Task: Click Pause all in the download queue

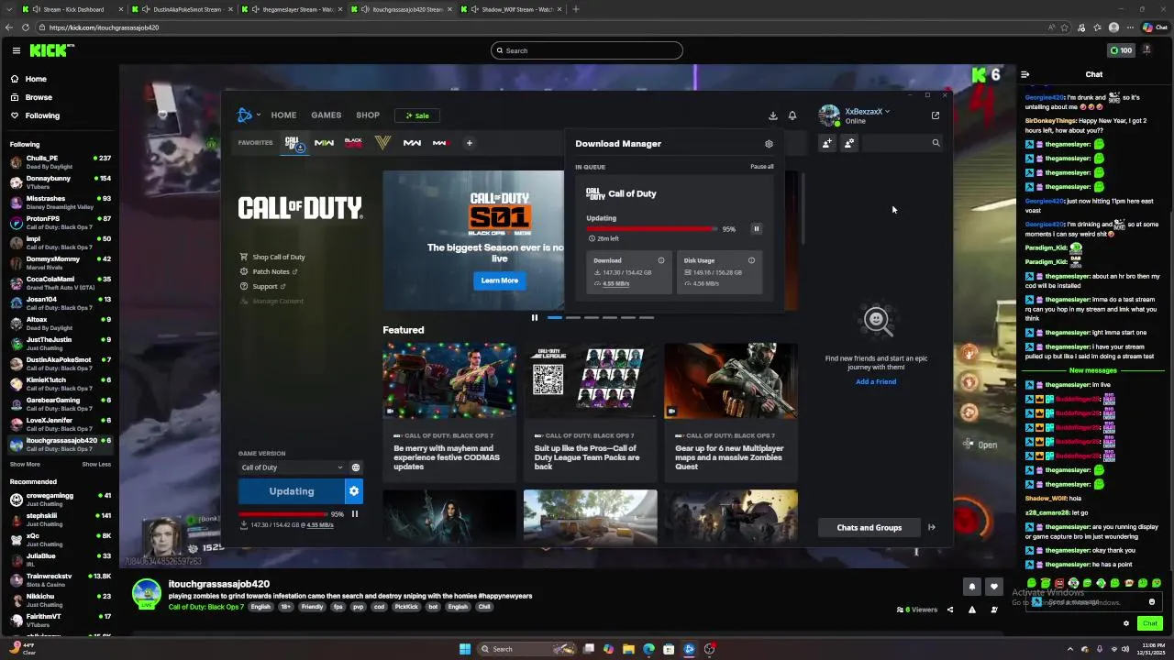Action: click(761, 167)
